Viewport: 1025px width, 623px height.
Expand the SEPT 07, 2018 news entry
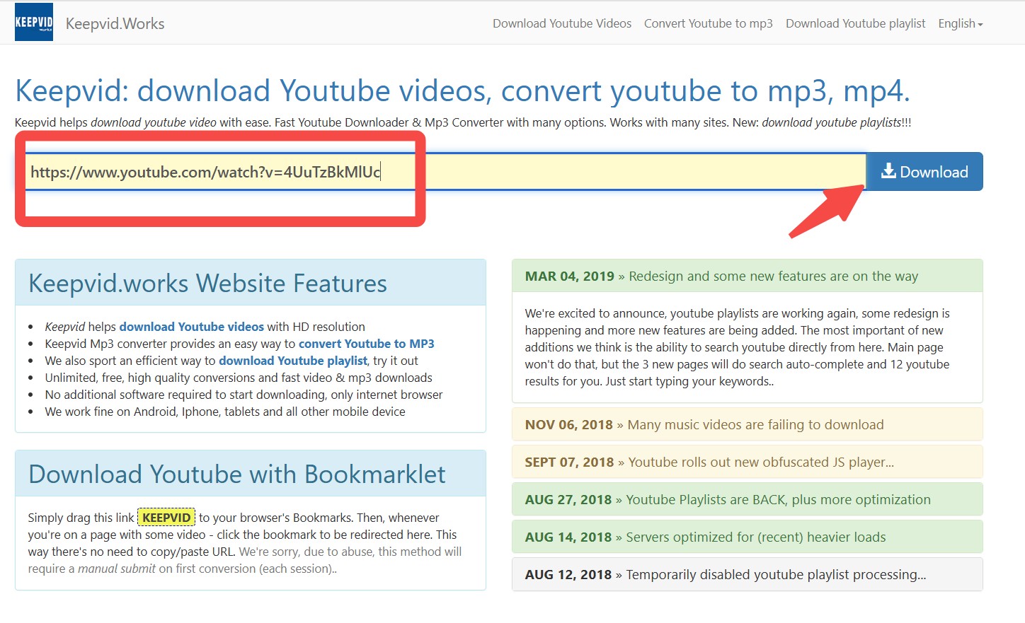[748, 462]
